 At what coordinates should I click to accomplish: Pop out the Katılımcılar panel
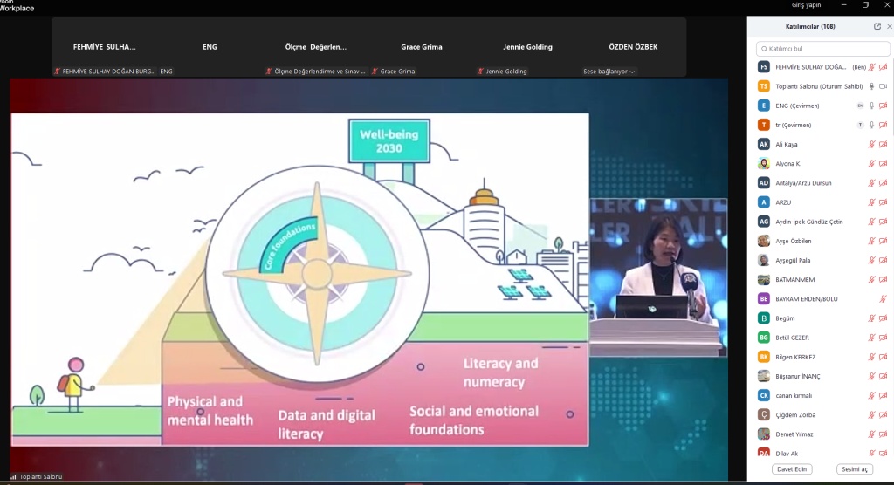point(877,26)
